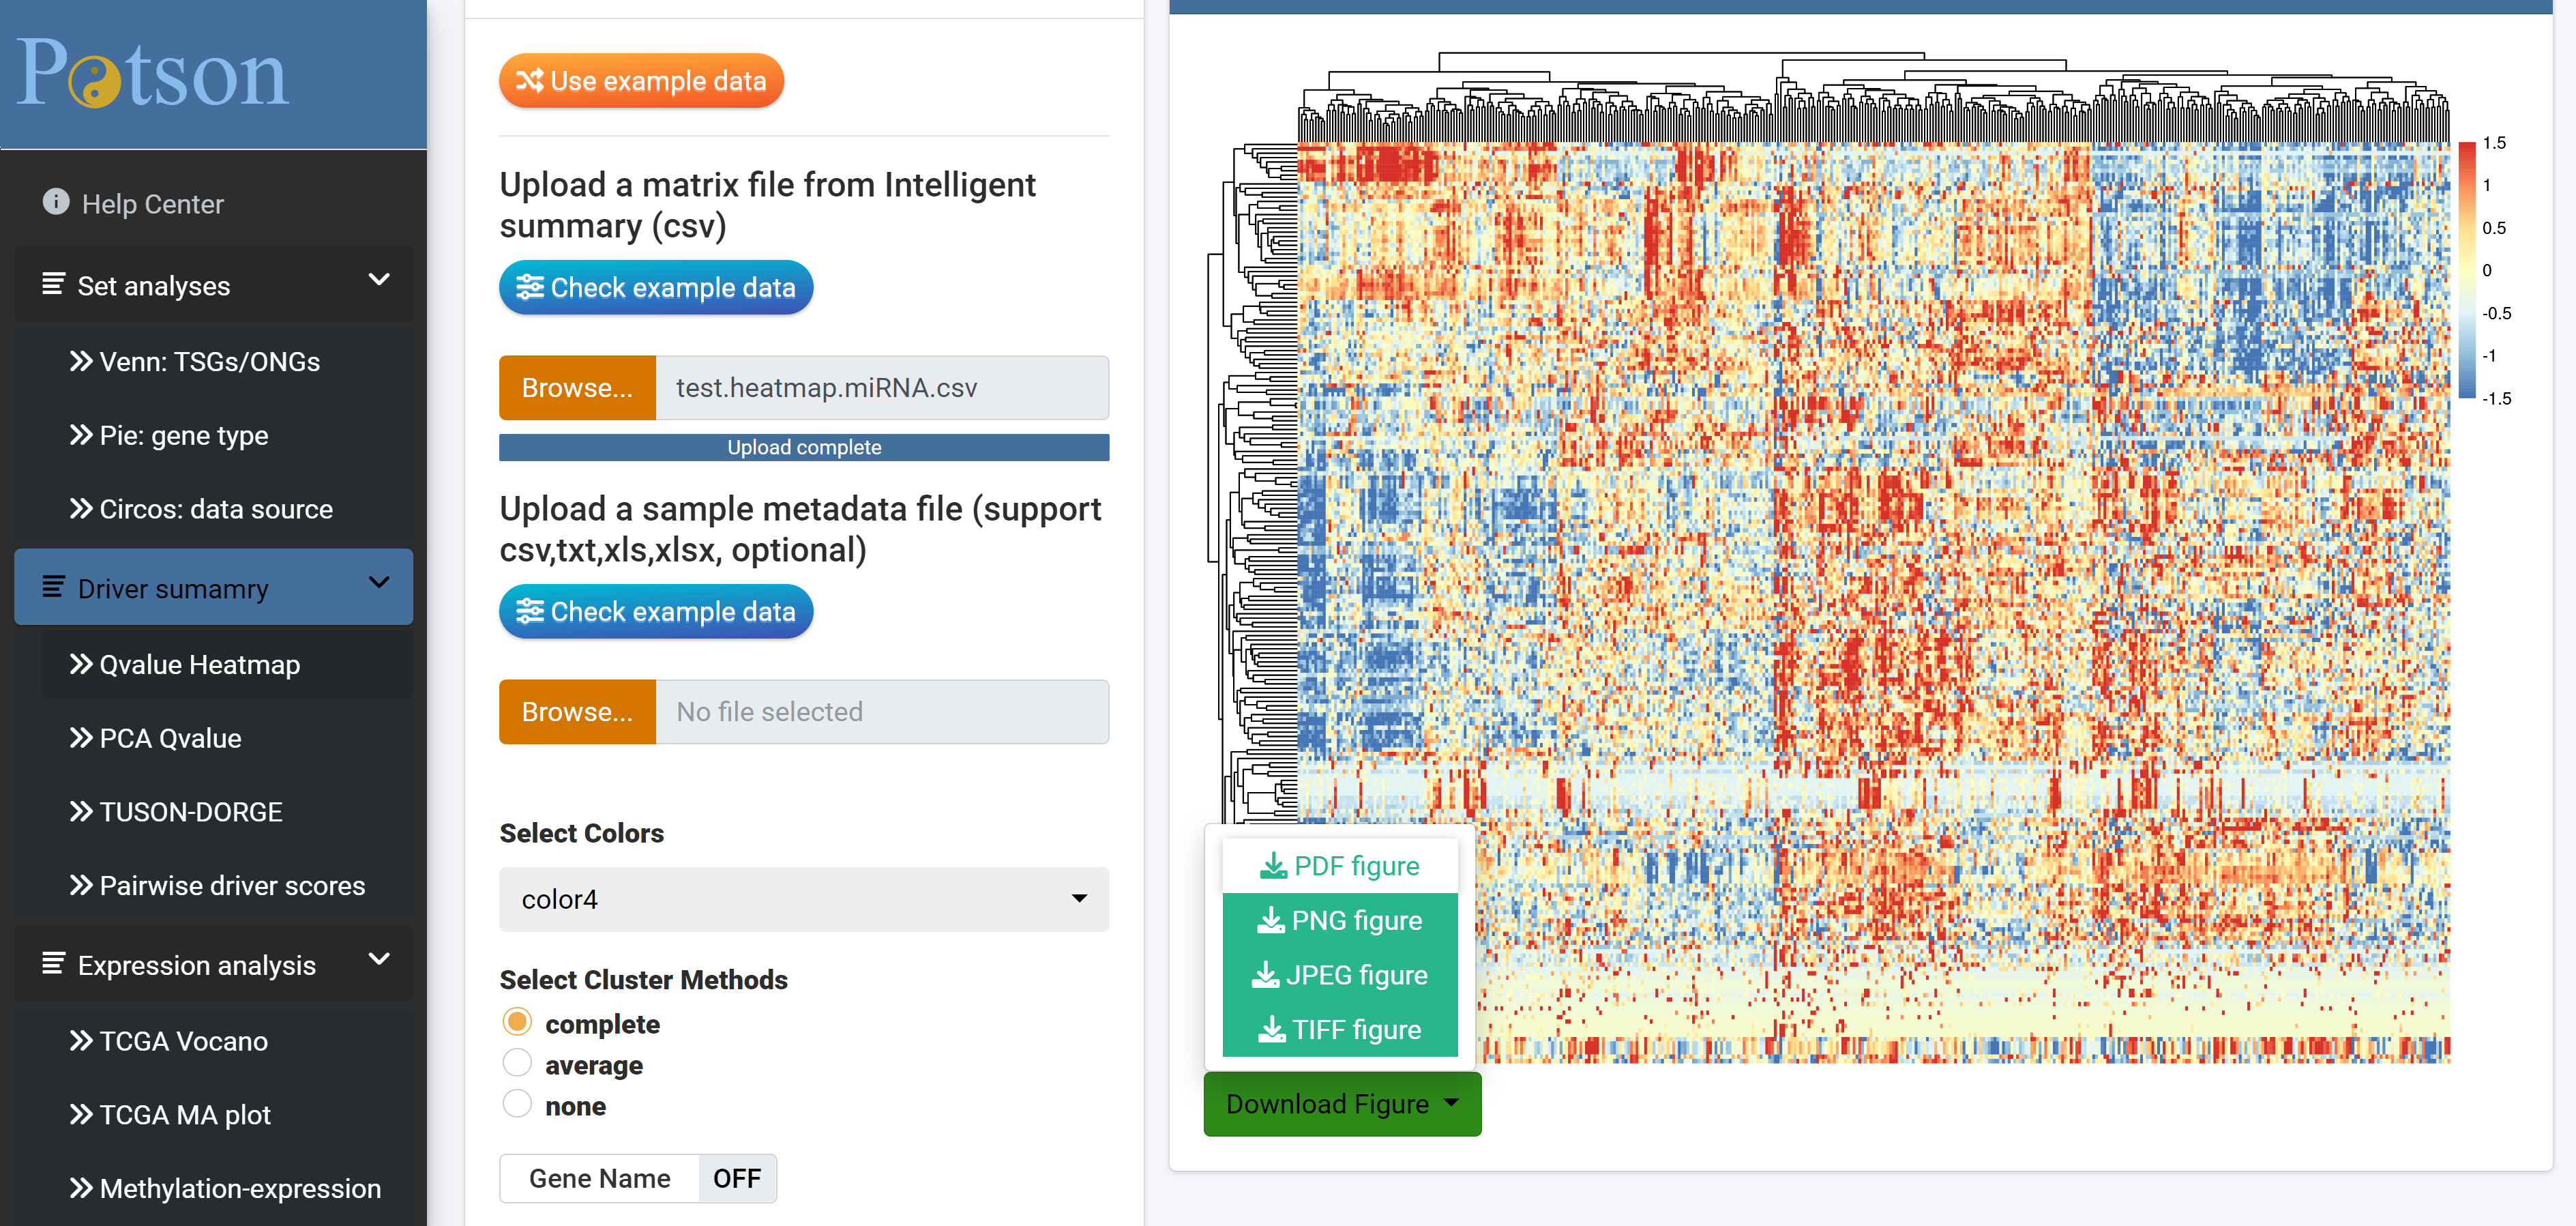Choose JPEG figure from download menu
Image resolution: width=2576 pixels, height=1226 pixels.
pyautogui.click(x=1340, y=975)
